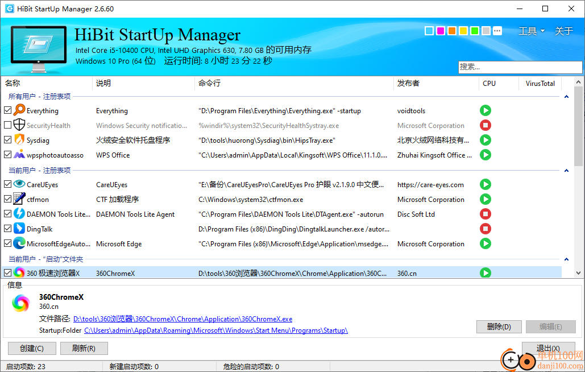Collapse the 当前用户 - "启动"文件夹 group

tap(566, 259)
